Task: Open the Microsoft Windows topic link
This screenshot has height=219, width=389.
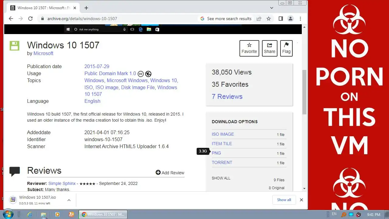Action: click(127, 80)
